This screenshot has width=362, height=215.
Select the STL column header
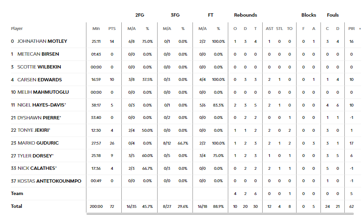pos(279,29)
